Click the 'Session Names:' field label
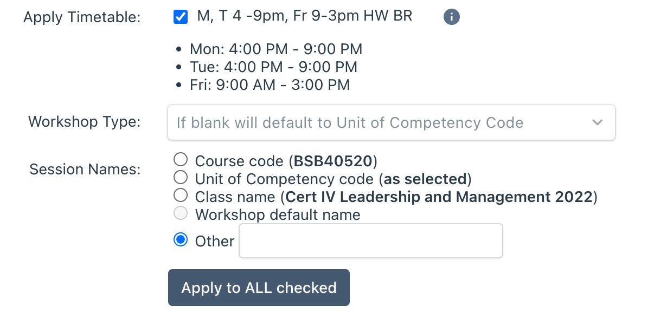The height and width of the screenshot is (313, 654). tap(85, 169)
